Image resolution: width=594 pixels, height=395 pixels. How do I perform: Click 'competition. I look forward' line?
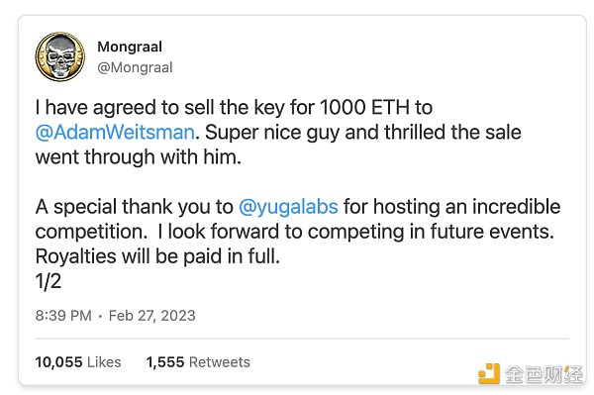coord(295,232)
